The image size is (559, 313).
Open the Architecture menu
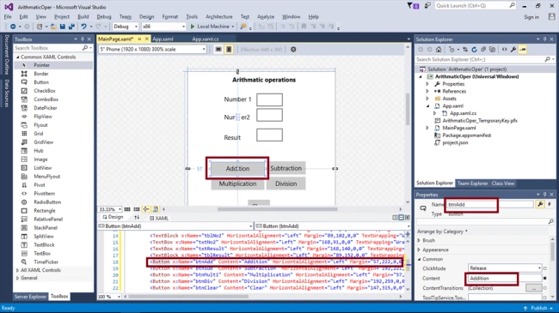219,16
